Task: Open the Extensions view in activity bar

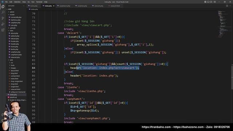Action: [3, 30]
